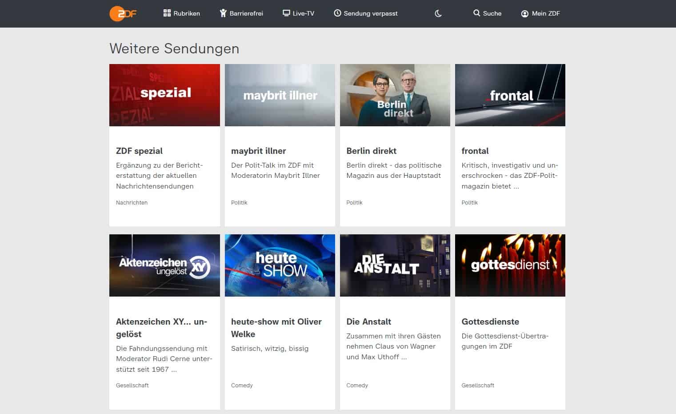Click the Live-TV monitor icon
The width and height of the screenshot is (676, 414).
point(286,13)
